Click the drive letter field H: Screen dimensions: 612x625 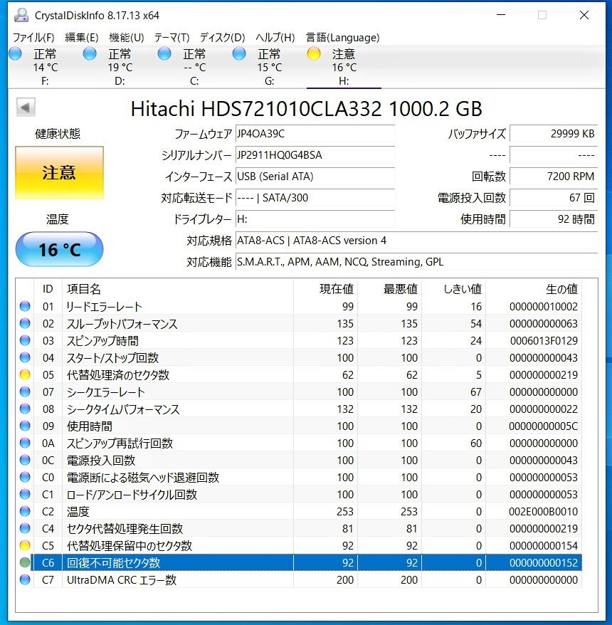point(315,219)
